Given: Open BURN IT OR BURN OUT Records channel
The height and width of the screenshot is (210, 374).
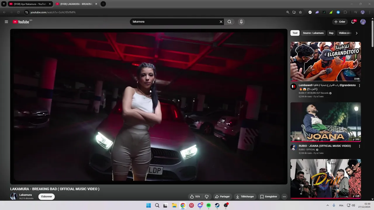Looking at the screenshot, I should (x=314, y=93).
